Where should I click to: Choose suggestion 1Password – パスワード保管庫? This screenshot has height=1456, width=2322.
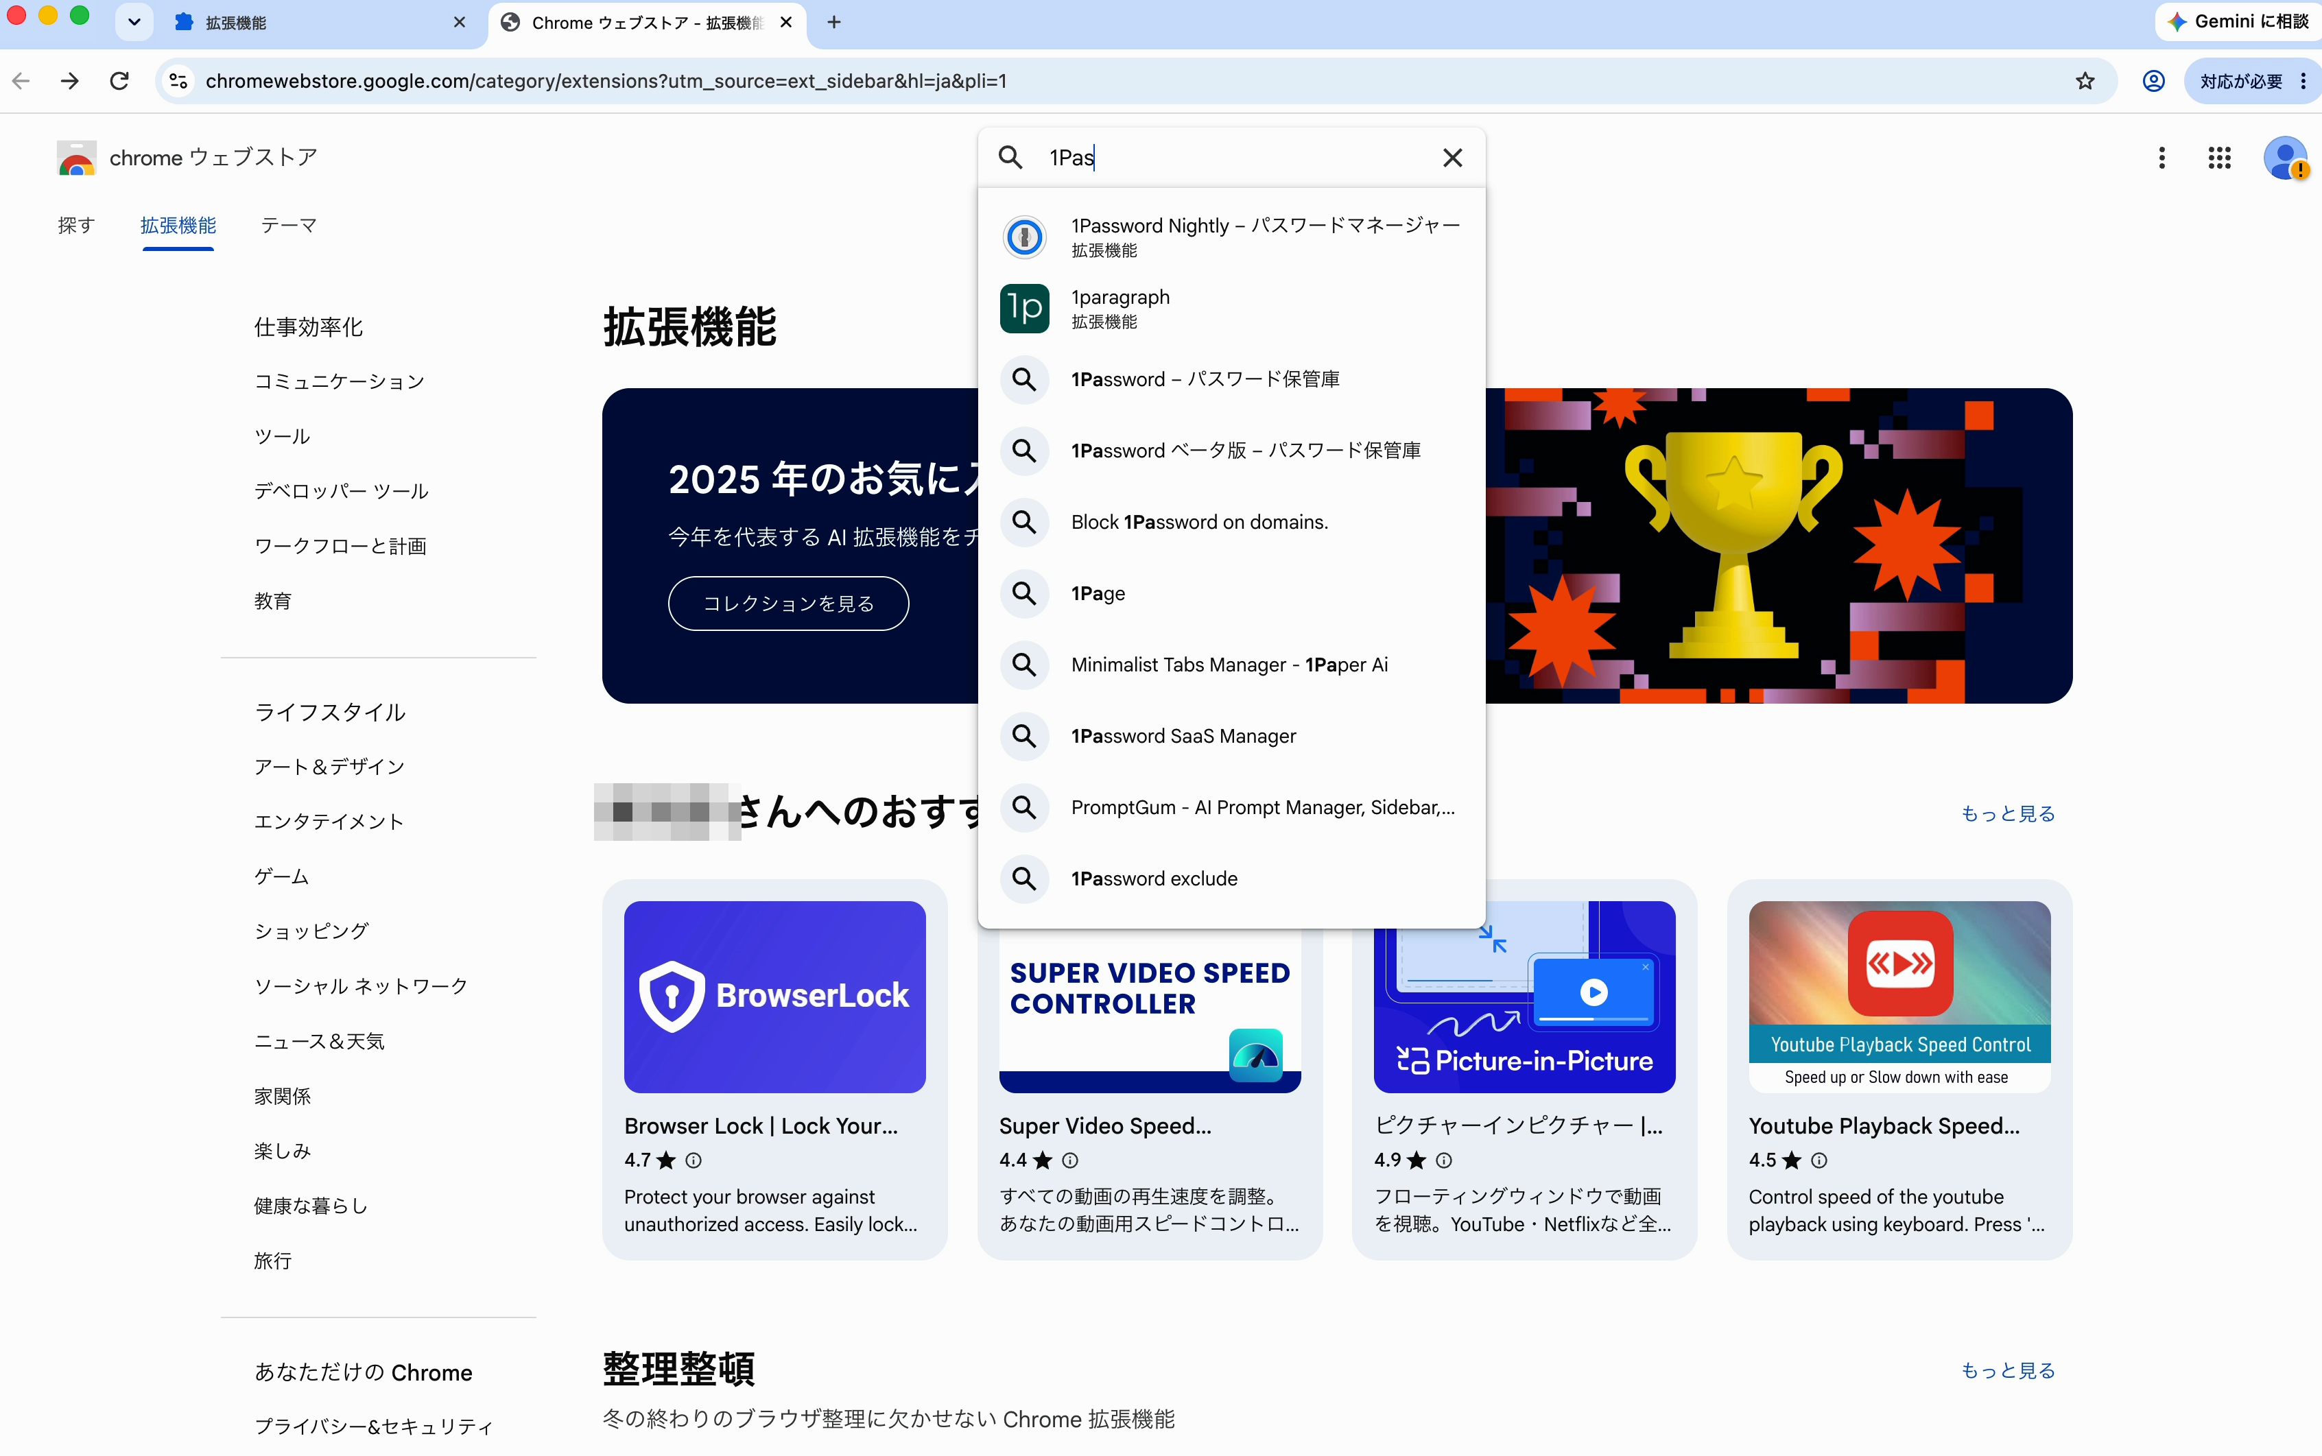click(1232, 379)
